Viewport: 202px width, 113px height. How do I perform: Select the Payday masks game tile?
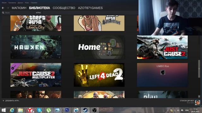coord(99,94)
